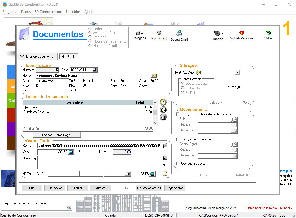Open BD Conhecimento menu
The width and height of the screenshot is (296, 218).
[x=48, y=12]
